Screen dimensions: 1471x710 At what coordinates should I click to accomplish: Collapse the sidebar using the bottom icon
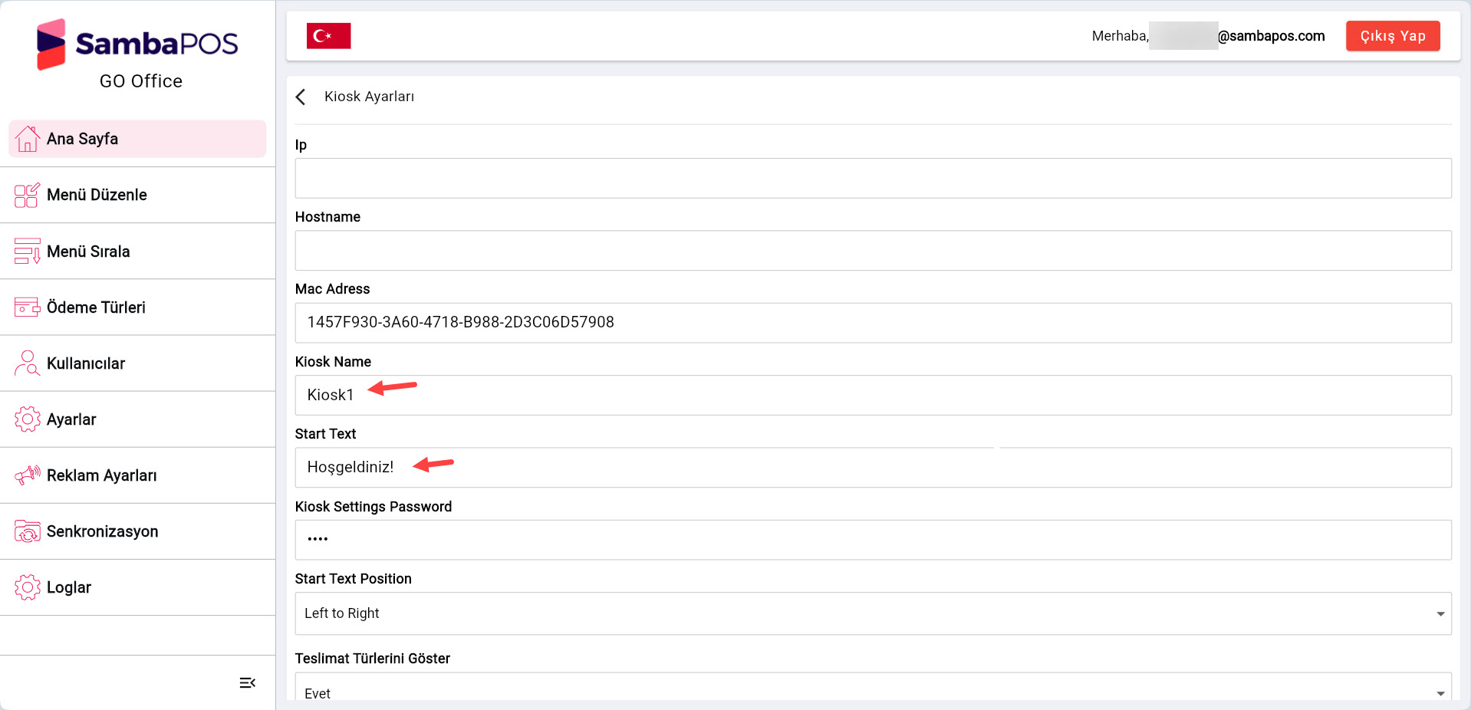pos(247,682)
